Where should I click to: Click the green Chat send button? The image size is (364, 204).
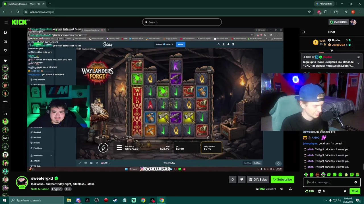pyautogui.click(x=355, y=191)
